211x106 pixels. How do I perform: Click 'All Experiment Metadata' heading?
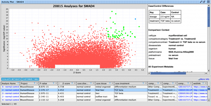click(x=161, y=67)
